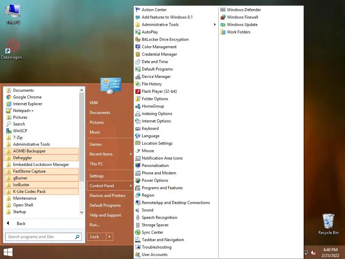Open RemoteApp and Desktop Connections entry

[176, 203]
